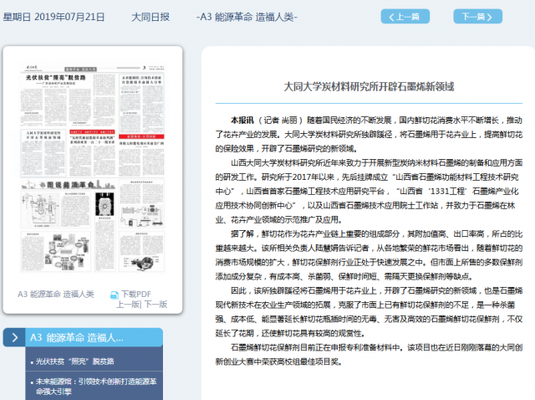Image resolution: width=535 pixels, height=400 pixels.
Task: Click the date 星期日 2019年07月21日
Action: click(x=53, y=17)
